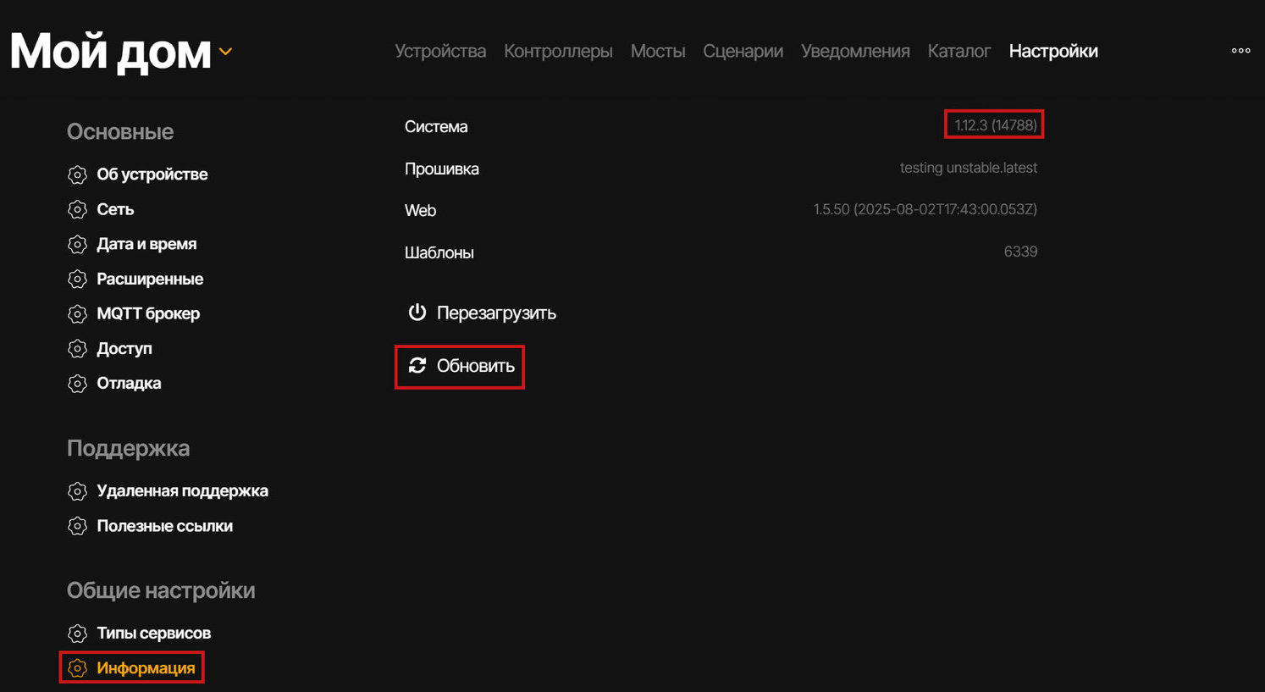
Task: Click the gear icon beside Об устройстве
Action: click(77, 174)
